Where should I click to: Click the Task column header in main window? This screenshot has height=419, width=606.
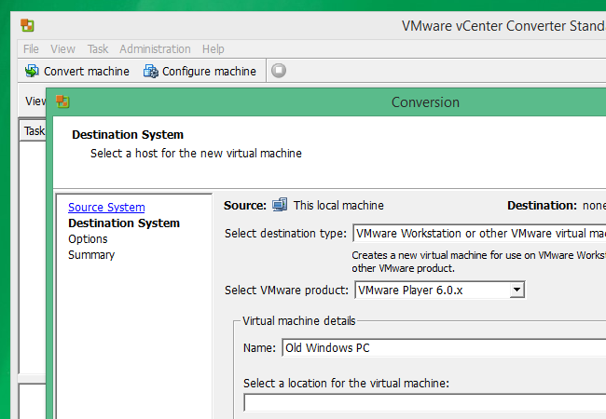[x=33, y=130]
